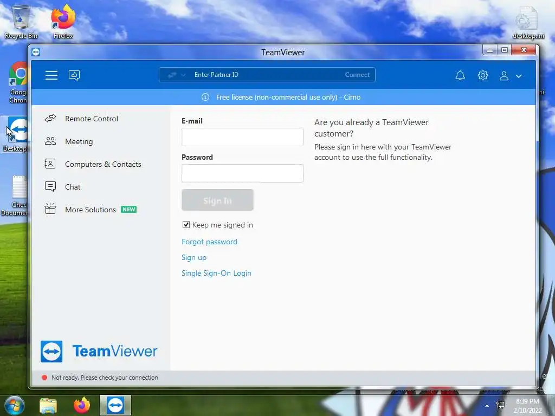Click the green NEW badge
This screenshot has width=555, height=416.
(x=129, y=210)
